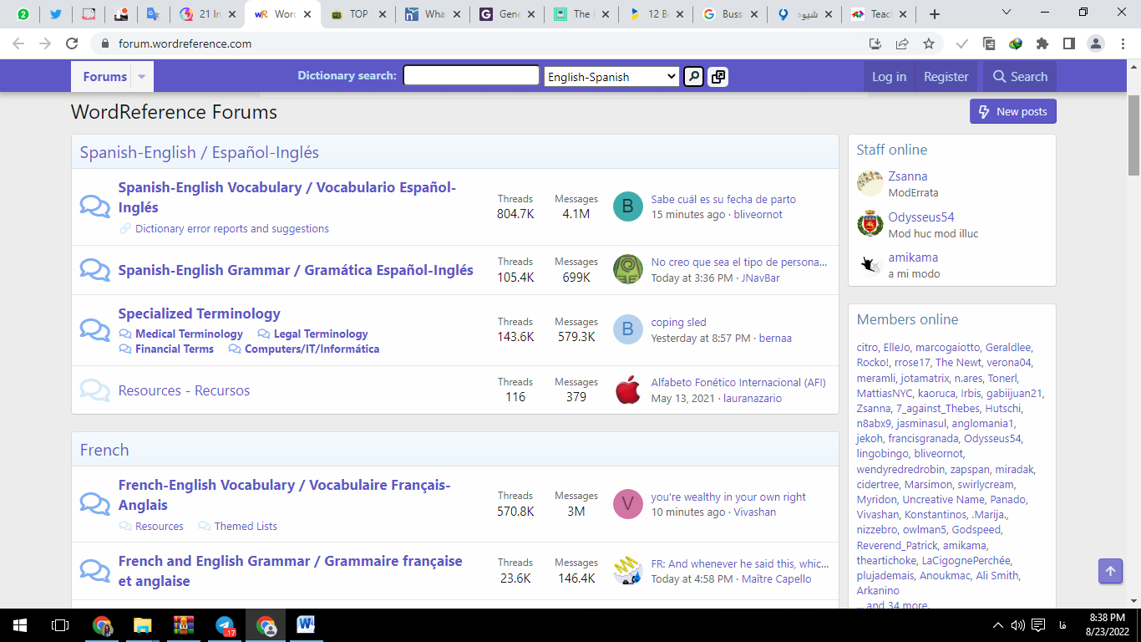Open the Medical Terminology subforum link
The image size is (1141, 642).
point(189,334)
